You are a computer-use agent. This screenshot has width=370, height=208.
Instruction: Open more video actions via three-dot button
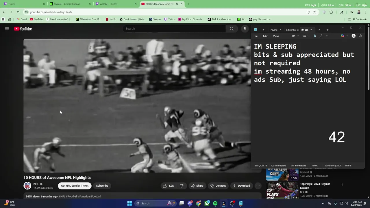(x=258, y=186)
